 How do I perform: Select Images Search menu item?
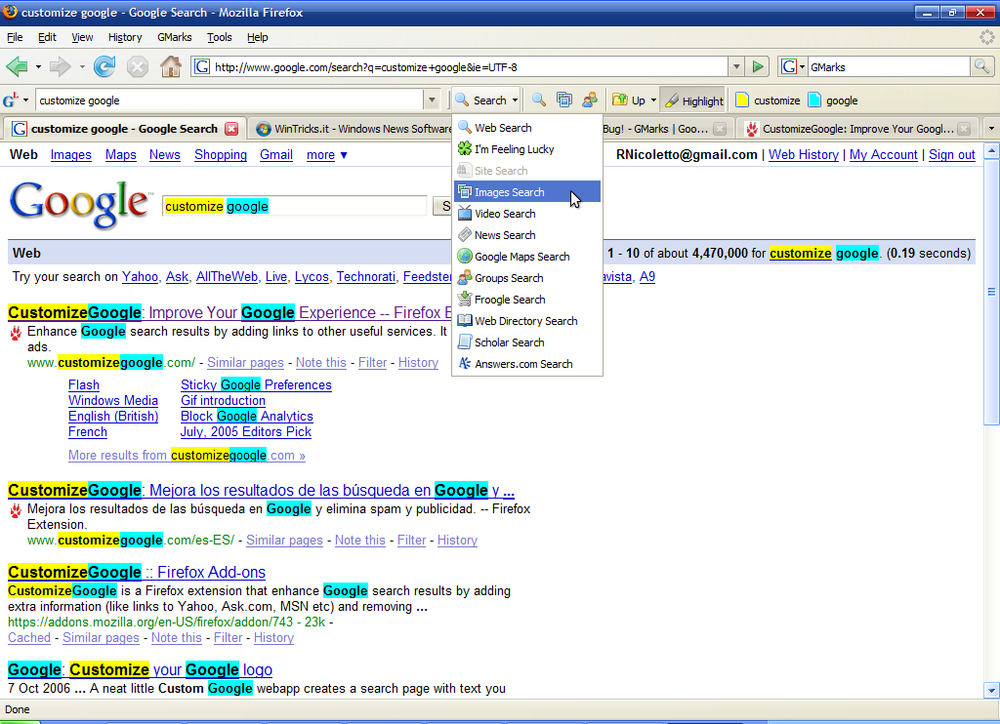(x=527, y=192)
